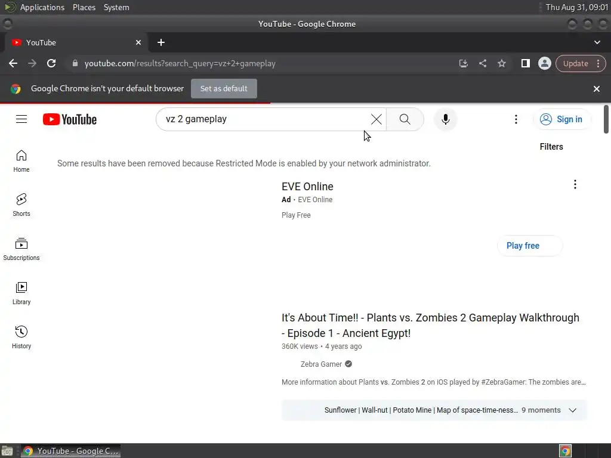This screenshot has width=611, height=458.
Task: Click the video description mentioning #ZebraGamer
Action: pyautogui.click(x=433, y=382)
